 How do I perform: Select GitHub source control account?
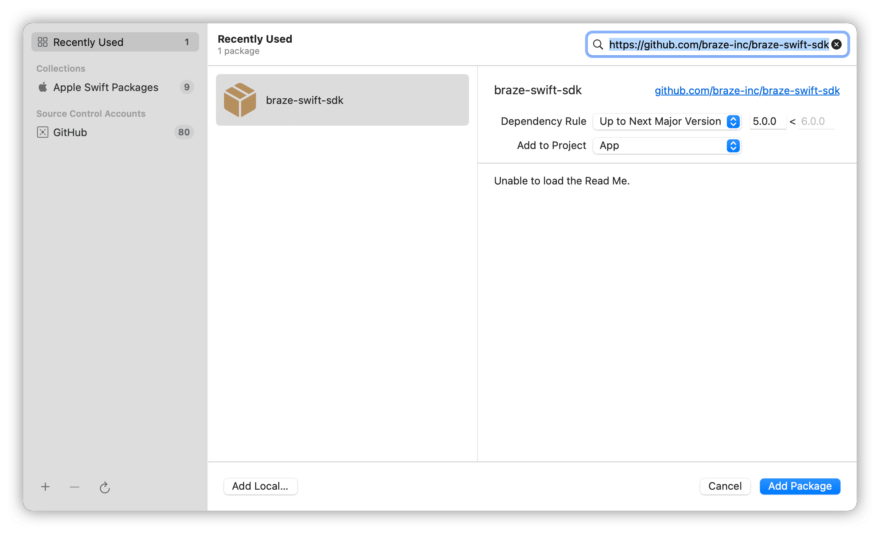pyautogui.click(x=115, y=132)
